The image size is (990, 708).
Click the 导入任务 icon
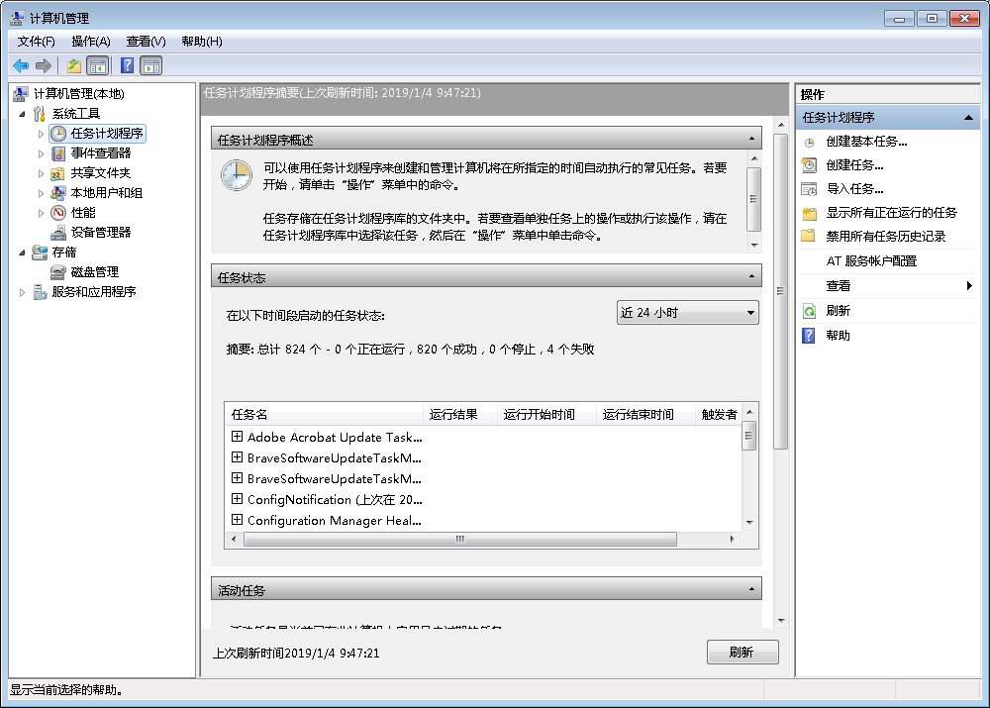[810, 189]
